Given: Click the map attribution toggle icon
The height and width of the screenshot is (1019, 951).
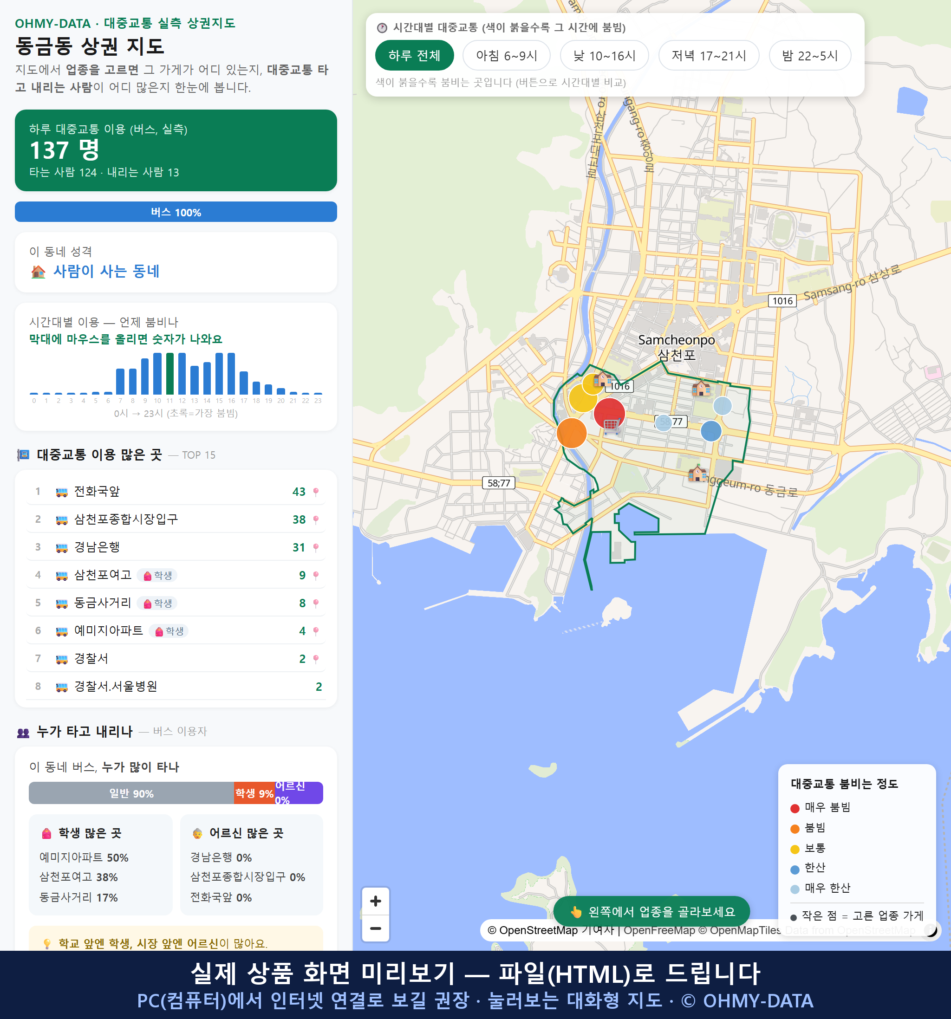Looking at the screenshot, I should tap(931, 930).
